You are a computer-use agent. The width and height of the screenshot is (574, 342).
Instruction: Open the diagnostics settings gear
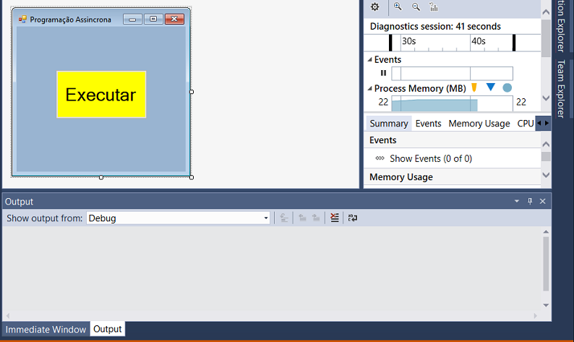(375, 7)
